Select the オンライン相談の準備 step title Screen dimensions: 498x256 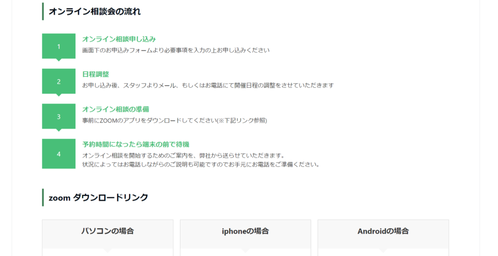[116, 109]
